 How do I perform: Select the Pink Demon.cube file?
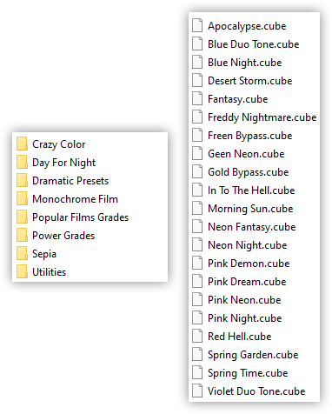241,264
